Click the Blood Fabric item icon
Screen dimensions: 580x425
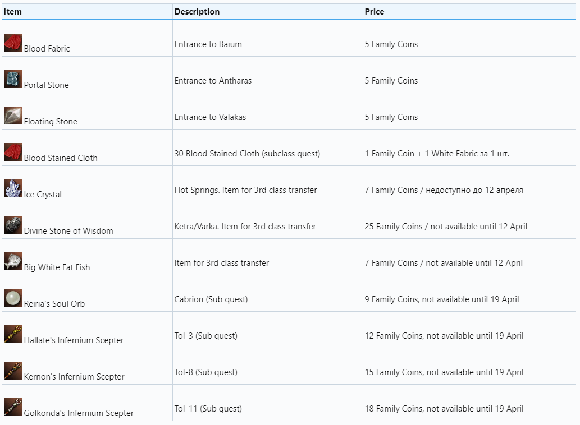[13, 43]
